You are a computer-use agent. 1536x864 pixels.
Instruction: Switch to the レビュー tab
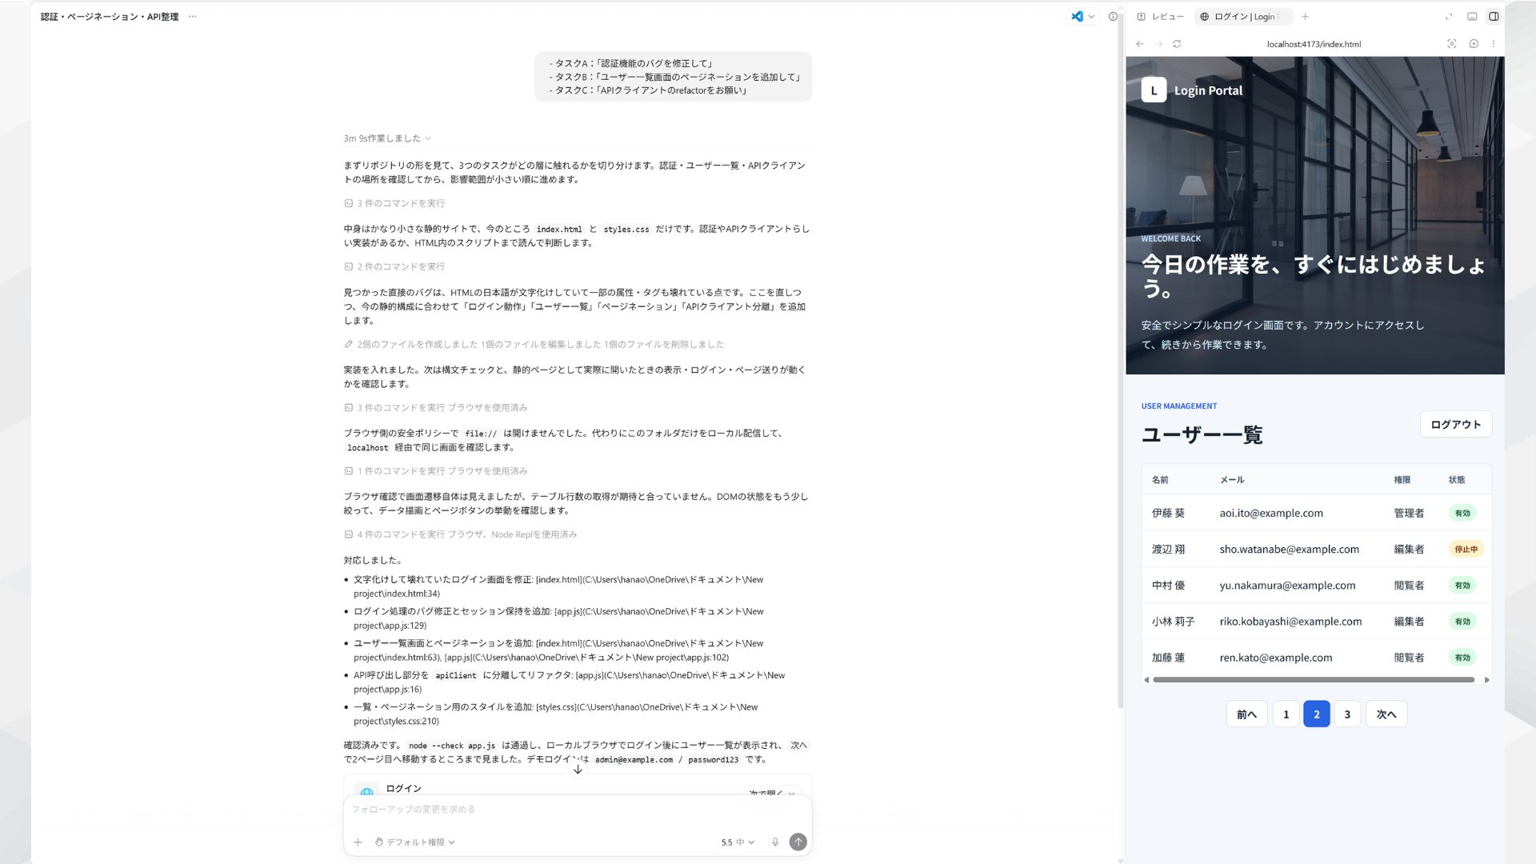[x=1160, y=16]
